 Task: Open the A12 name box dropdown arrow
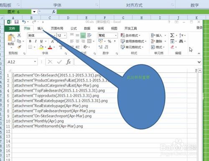point(35,61)
